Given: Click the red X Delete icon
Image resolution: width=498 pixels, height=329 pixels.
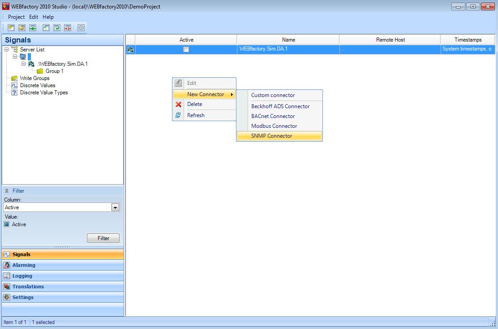Looking at the screenshot, I should [178, 104].
